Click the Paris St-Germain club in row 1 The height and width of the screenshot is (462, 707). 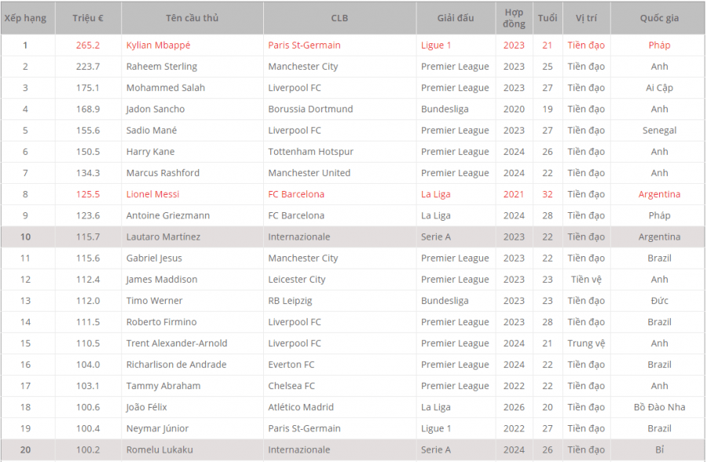click(x=304, y=46)
